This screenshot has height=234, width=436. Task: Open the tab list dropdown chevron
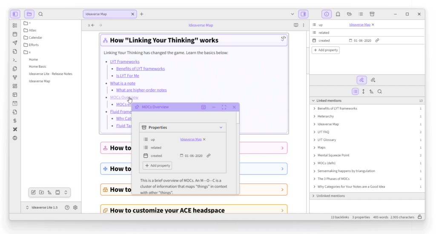pyautogui.click(x=292, y=14)
